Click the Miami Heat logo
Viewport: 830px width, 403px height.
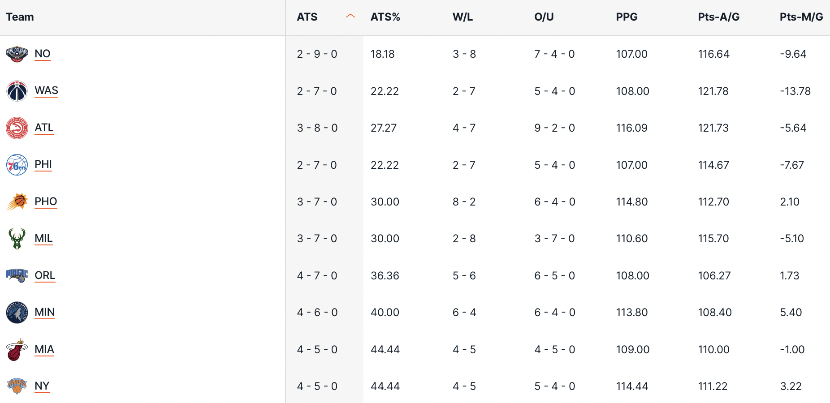pyautogui.click(x=17, y=349)
